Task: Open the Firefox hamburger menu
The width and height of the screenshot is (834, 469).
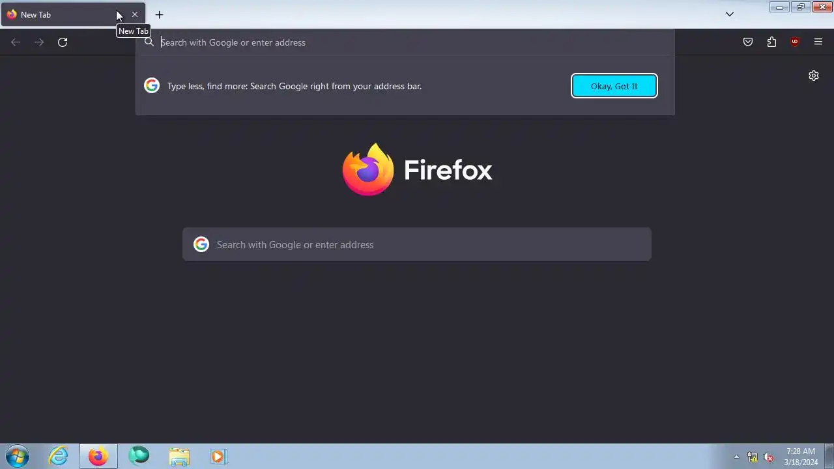Action: point(818,42)
